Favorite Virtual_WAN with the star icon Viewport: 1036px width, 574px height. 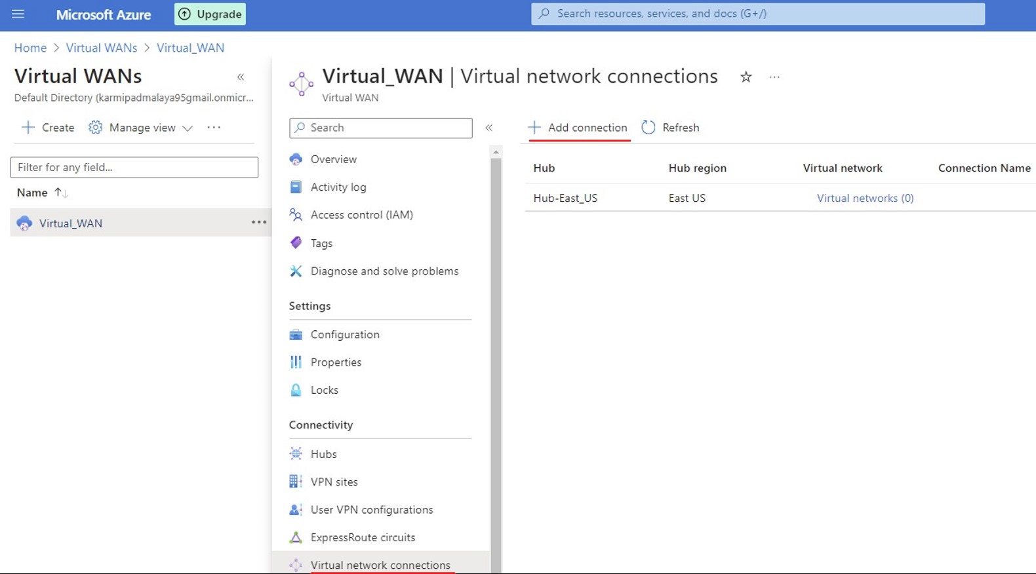pyautogui.click(x=746, y=77)
